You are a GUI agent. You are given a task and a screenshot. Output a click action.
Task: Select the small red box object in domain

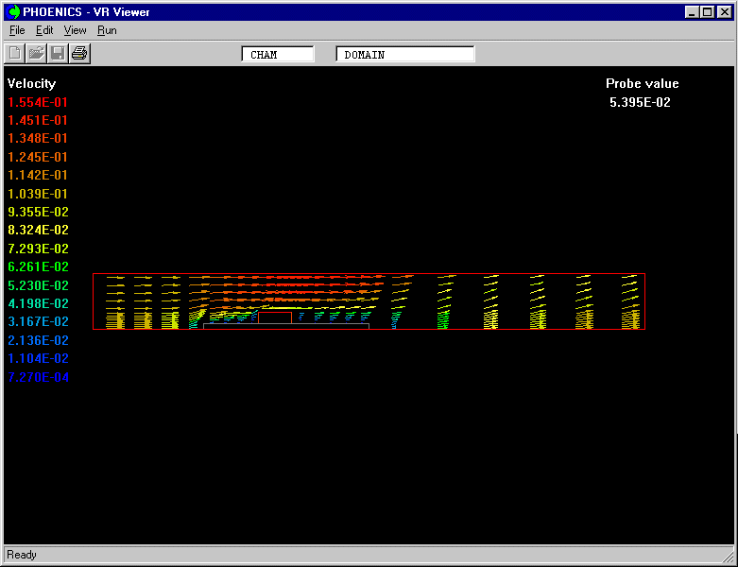coord(275,318)
